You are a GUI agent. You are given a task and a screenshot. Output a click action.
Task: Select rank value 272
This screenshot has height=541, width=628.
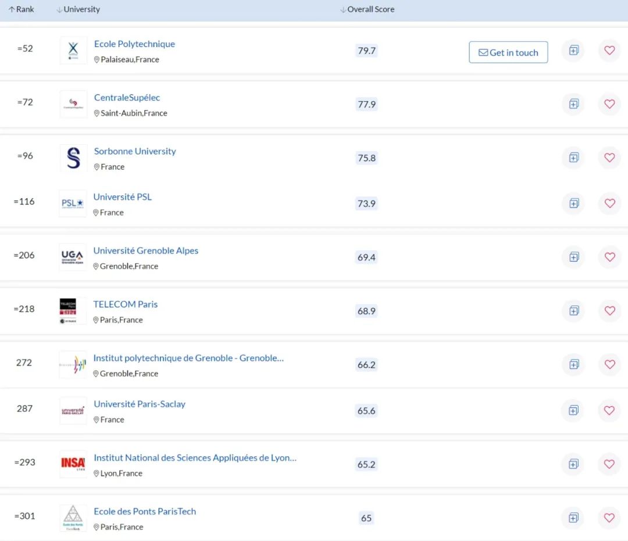coord(24,363)
